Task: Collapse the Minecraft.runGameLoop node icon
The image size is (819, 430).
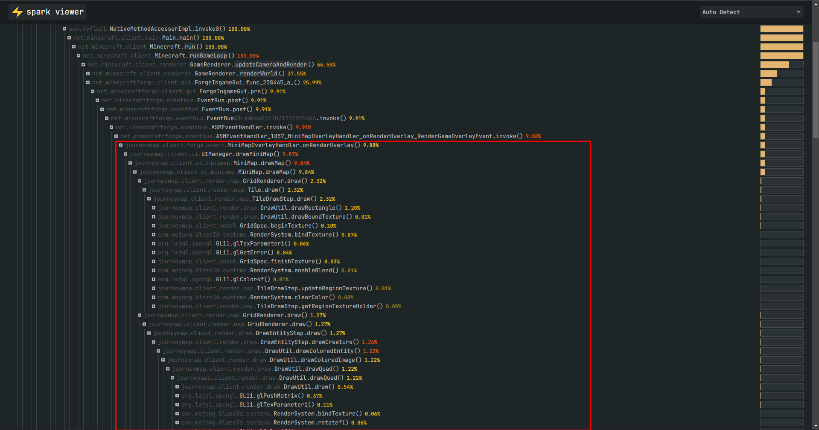Action: (x=79, y=55)
